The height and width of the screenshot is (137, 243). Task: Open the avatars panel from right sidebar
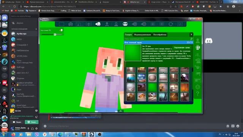[197, 41]
